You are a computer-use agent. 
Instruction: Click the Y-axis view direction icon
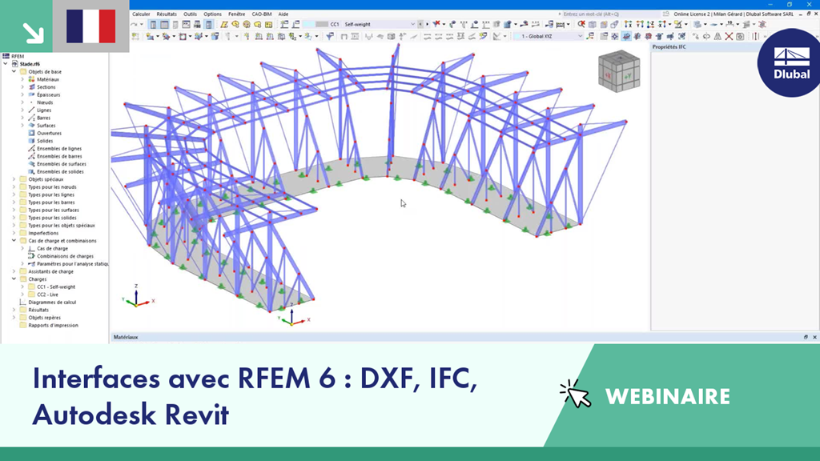tap(640, 24)
